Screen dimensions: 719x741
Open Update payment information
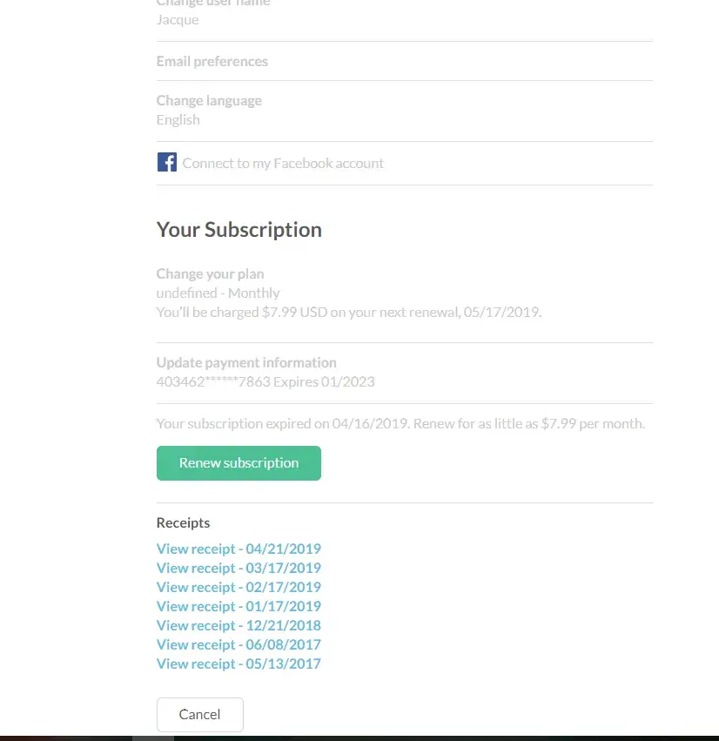point(246,362)
